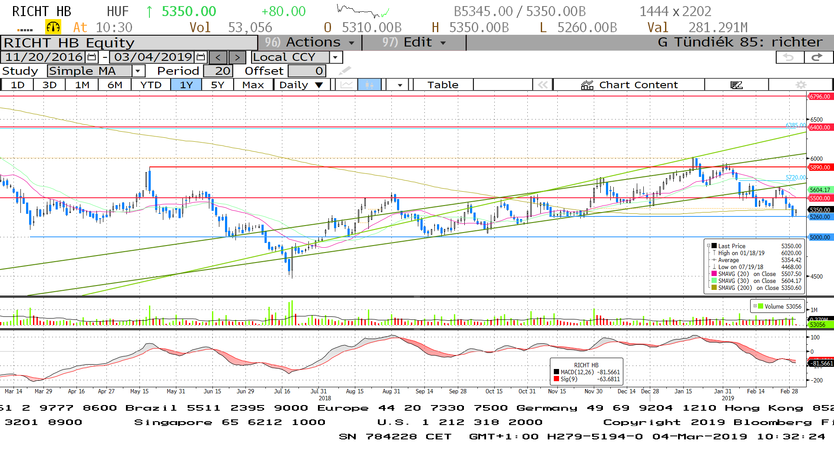Open chart settings gear icon
The height and width of the screenshot is (452, 834).
[x=801, y=85]
